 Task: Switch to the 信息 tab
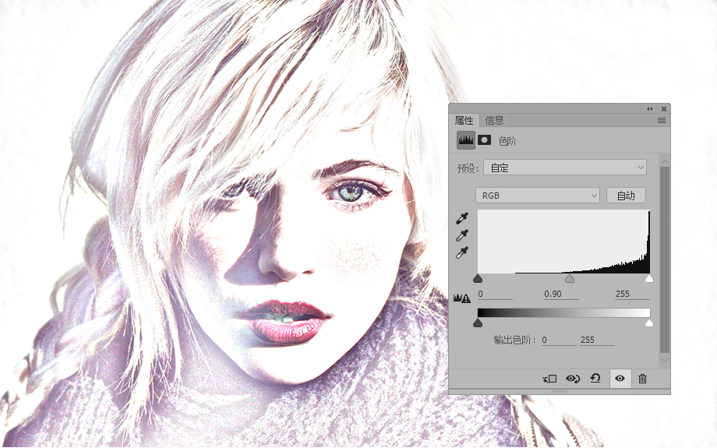[x=494, y=120]
